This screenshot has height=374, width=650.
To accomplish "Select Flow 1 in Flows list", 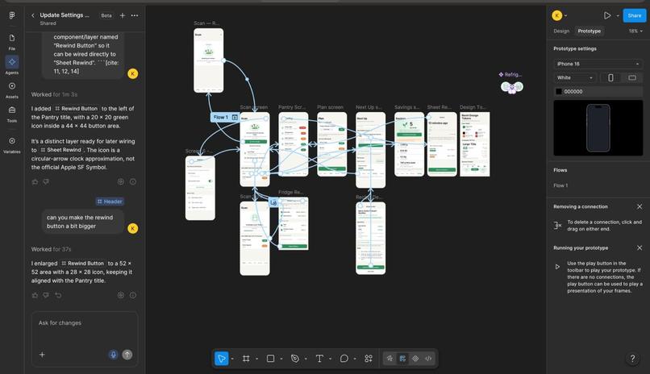I will coord(560,185).
